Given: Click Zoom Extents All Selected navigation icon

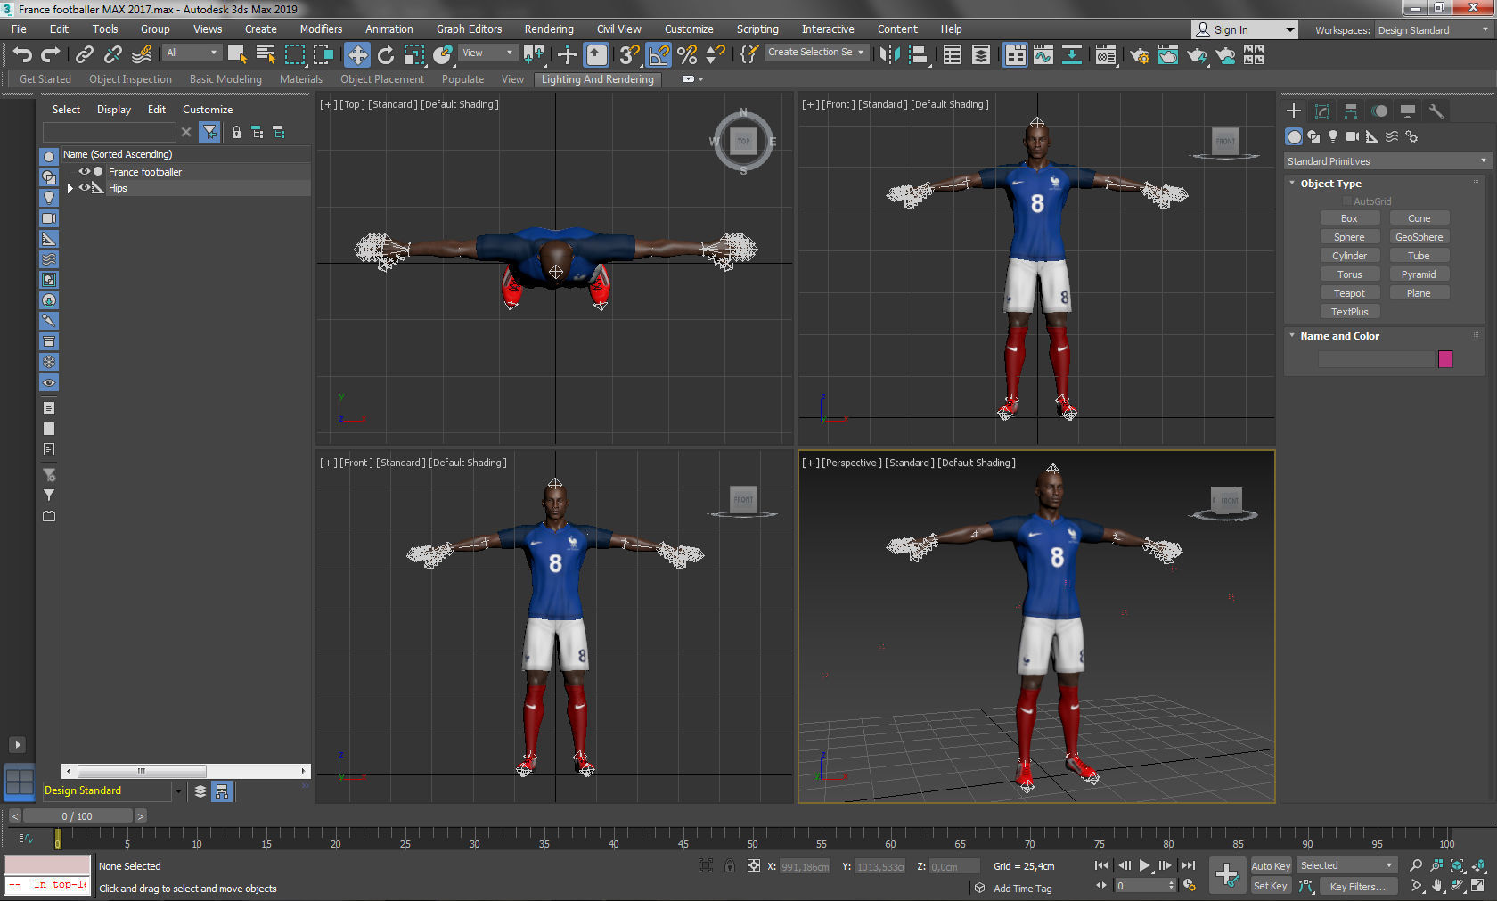Looking at the screenshot, I should (1478, 865).
